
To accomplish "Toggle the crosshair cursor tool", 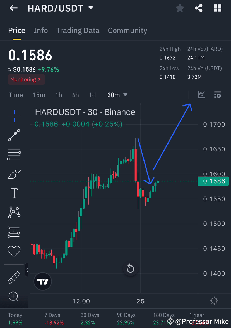I will click(14, 116).
